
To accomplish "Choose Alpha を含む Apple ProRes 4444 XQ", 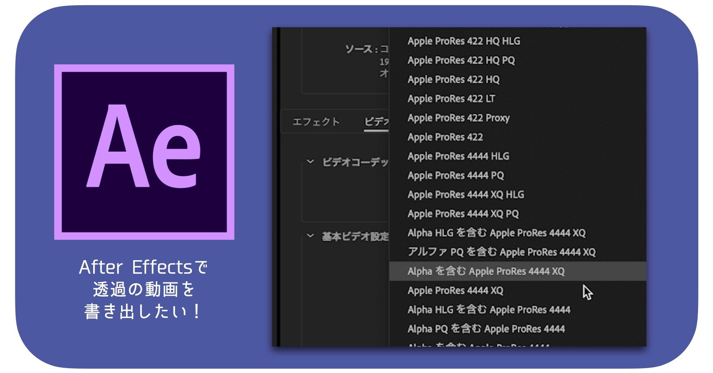I will (517, 271).
